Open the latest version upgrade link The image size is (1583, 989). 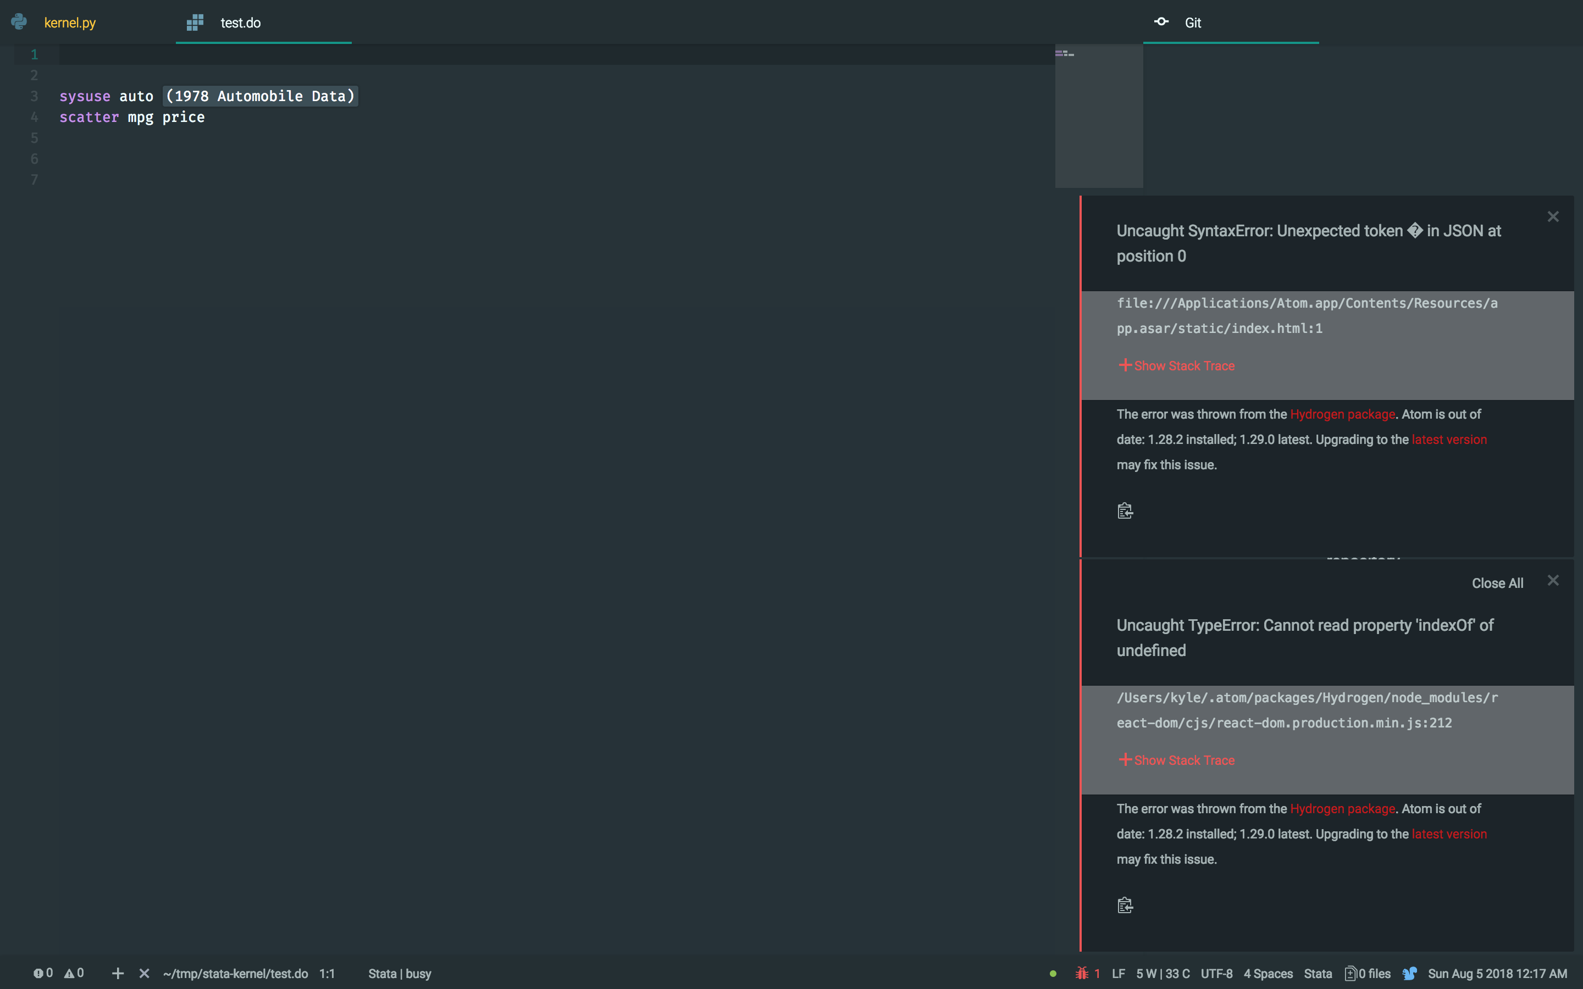(1449, 439)
